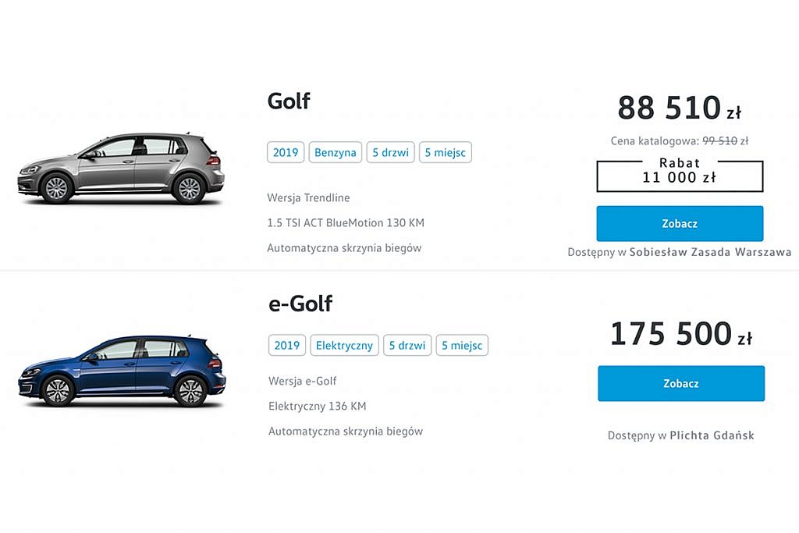Click the 2019 tag on Golf
799x533 pixels.
pos(286,152)
